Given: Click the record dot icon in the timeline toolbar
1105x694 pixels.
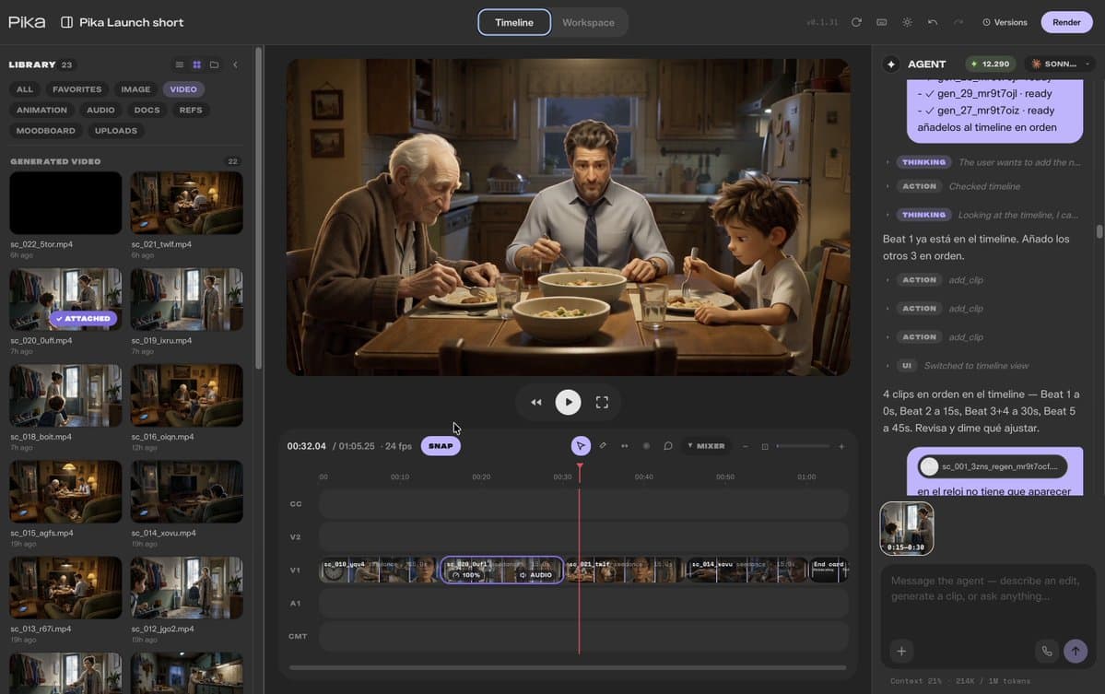Looking at the screenshot, I should pos(646,446).
